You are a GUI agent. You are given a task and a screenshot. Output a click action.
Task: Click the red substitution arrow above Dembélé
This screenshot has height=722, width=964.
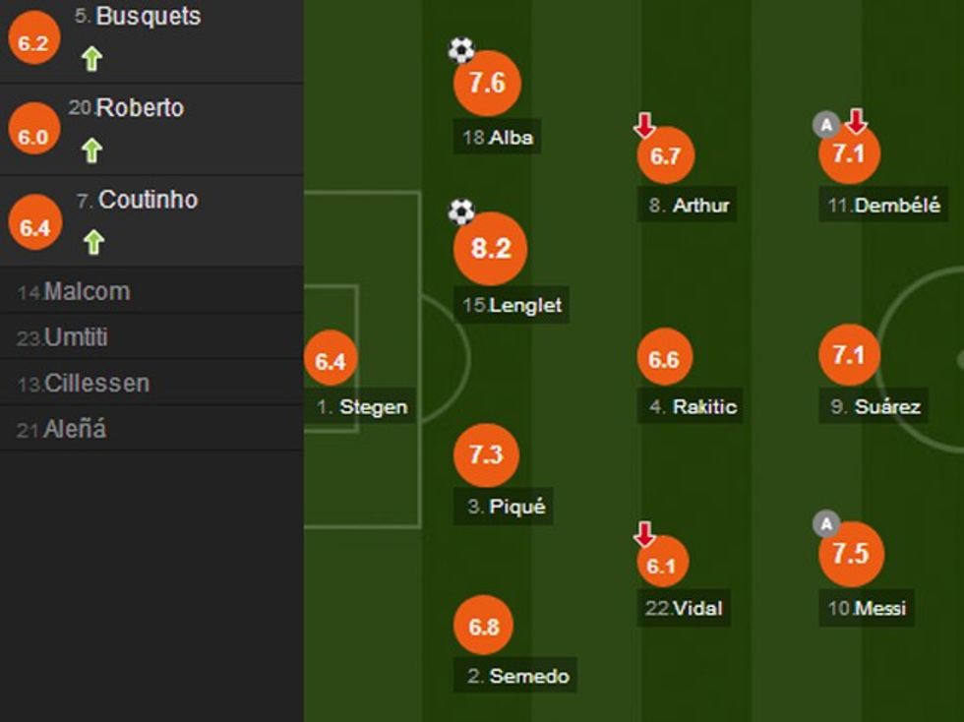coord(857,122)
